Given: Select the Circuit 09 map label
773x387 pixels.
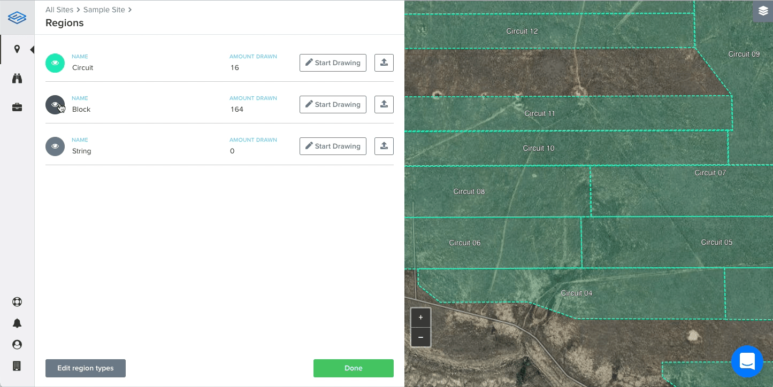Looking at the screenshot, I should (x=744, y=54).
